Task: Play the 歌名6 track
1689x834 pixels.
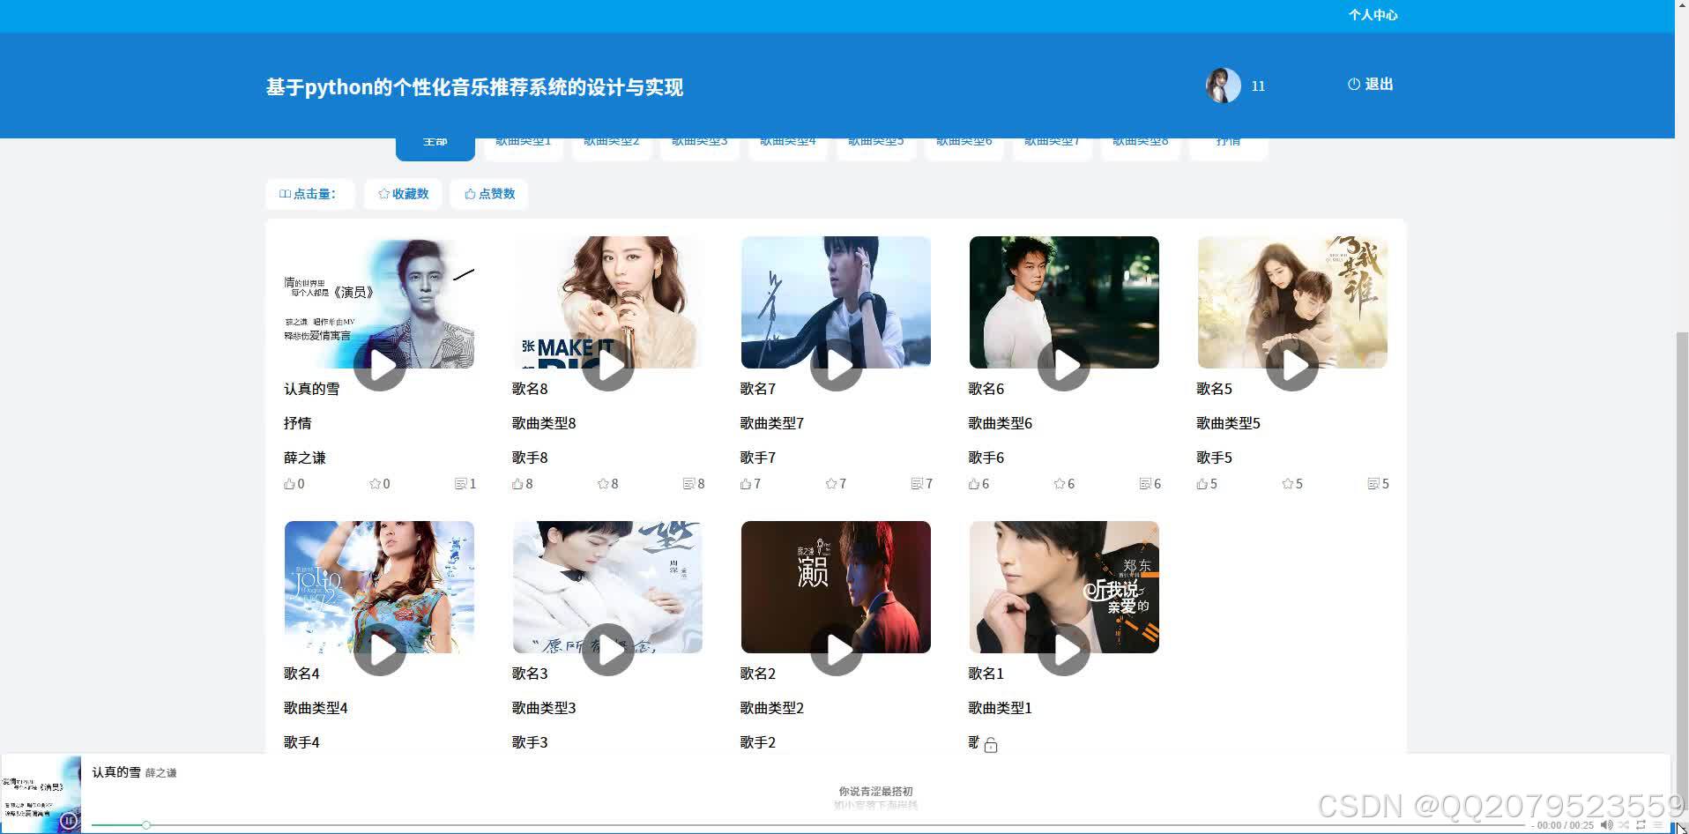Action: coord(1064,365)
